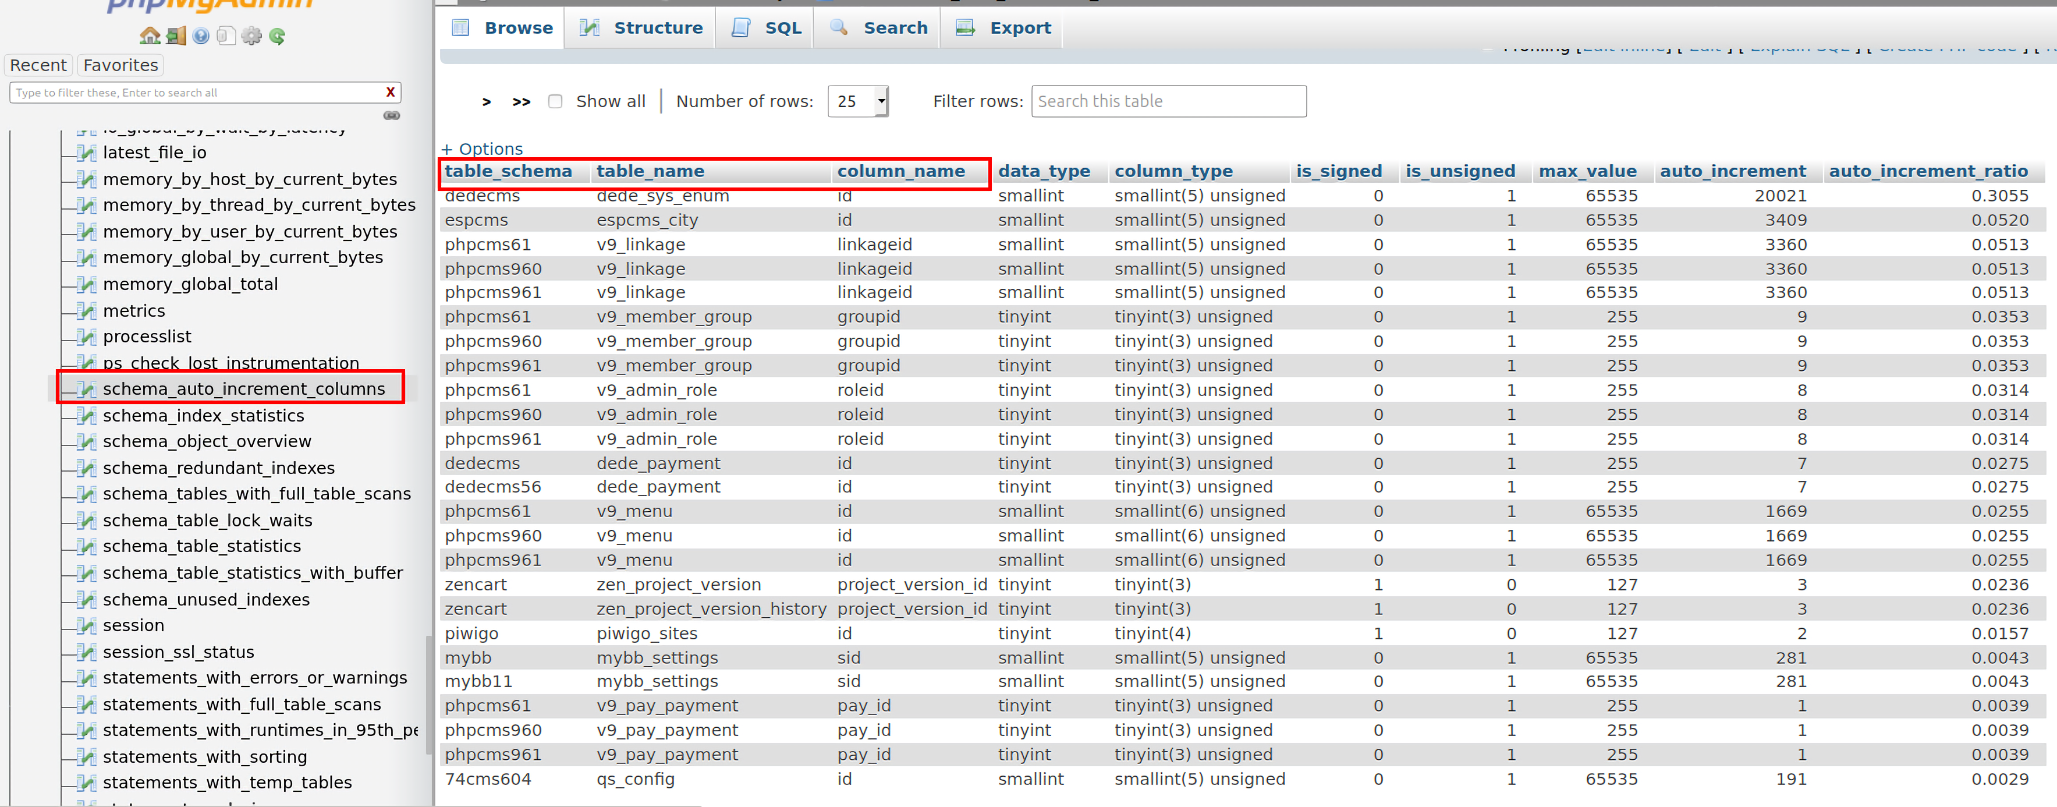Click the view icon beside metrics

(x=86, y=311)
